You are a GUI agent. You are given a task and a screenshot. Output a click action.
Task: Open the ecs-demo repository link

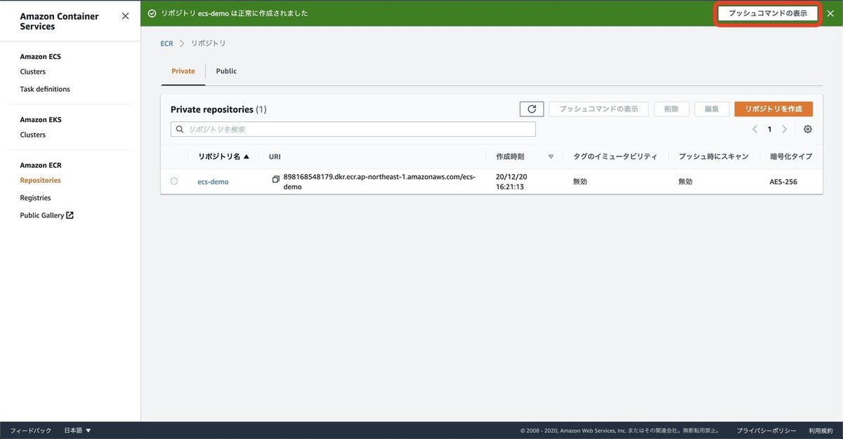[213, 182]
